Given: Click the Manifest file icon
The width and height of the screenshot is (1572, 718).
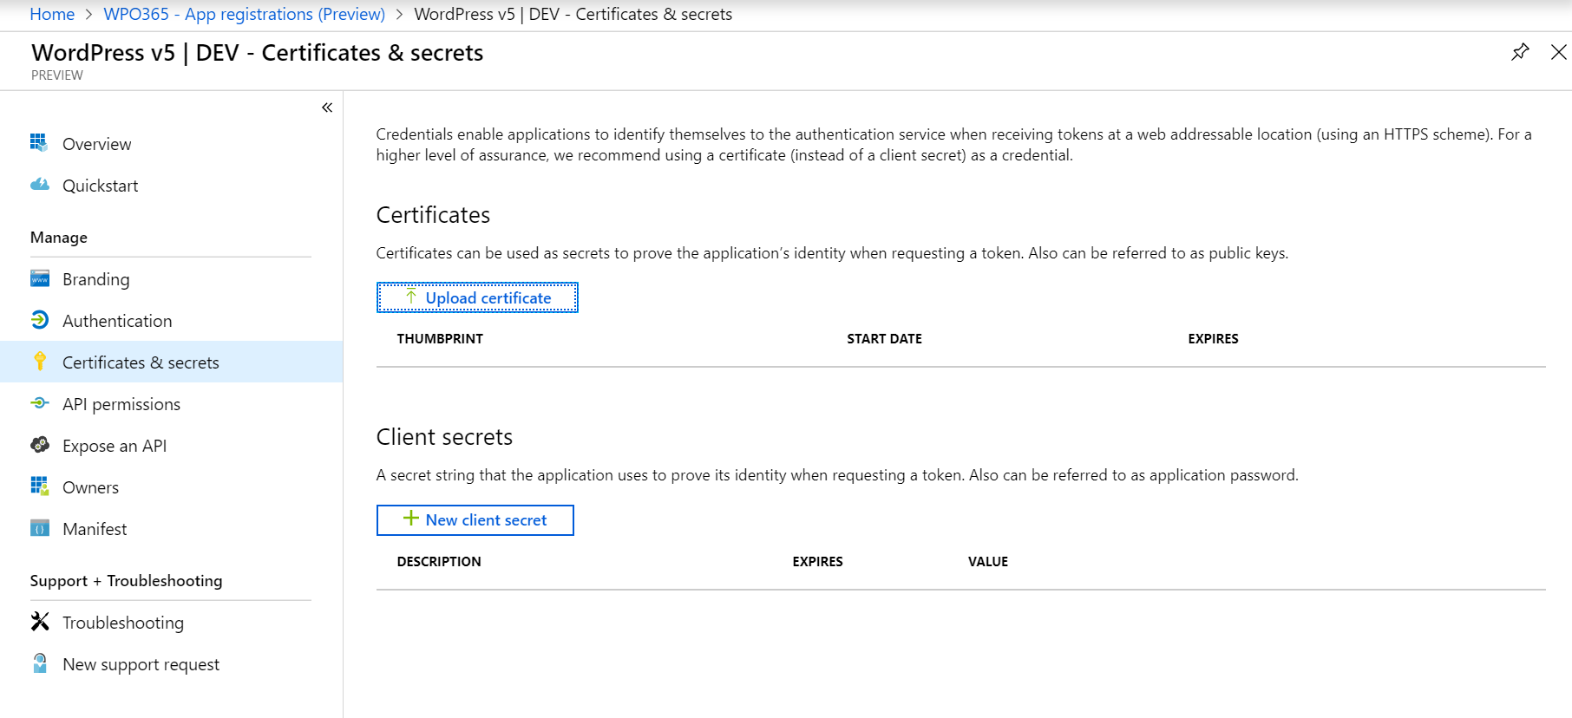Looking at the screenshot, I should pyautogui.click(x=39, y=528).
